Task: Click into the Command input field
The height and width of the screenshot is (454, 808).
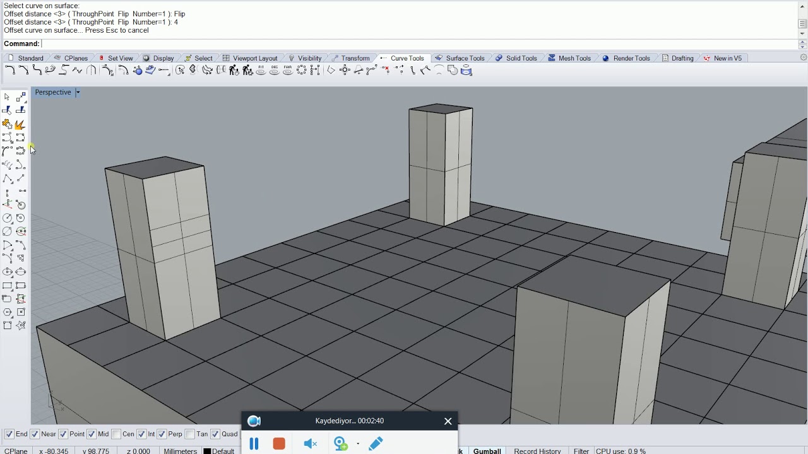Action: pos(419,44)
